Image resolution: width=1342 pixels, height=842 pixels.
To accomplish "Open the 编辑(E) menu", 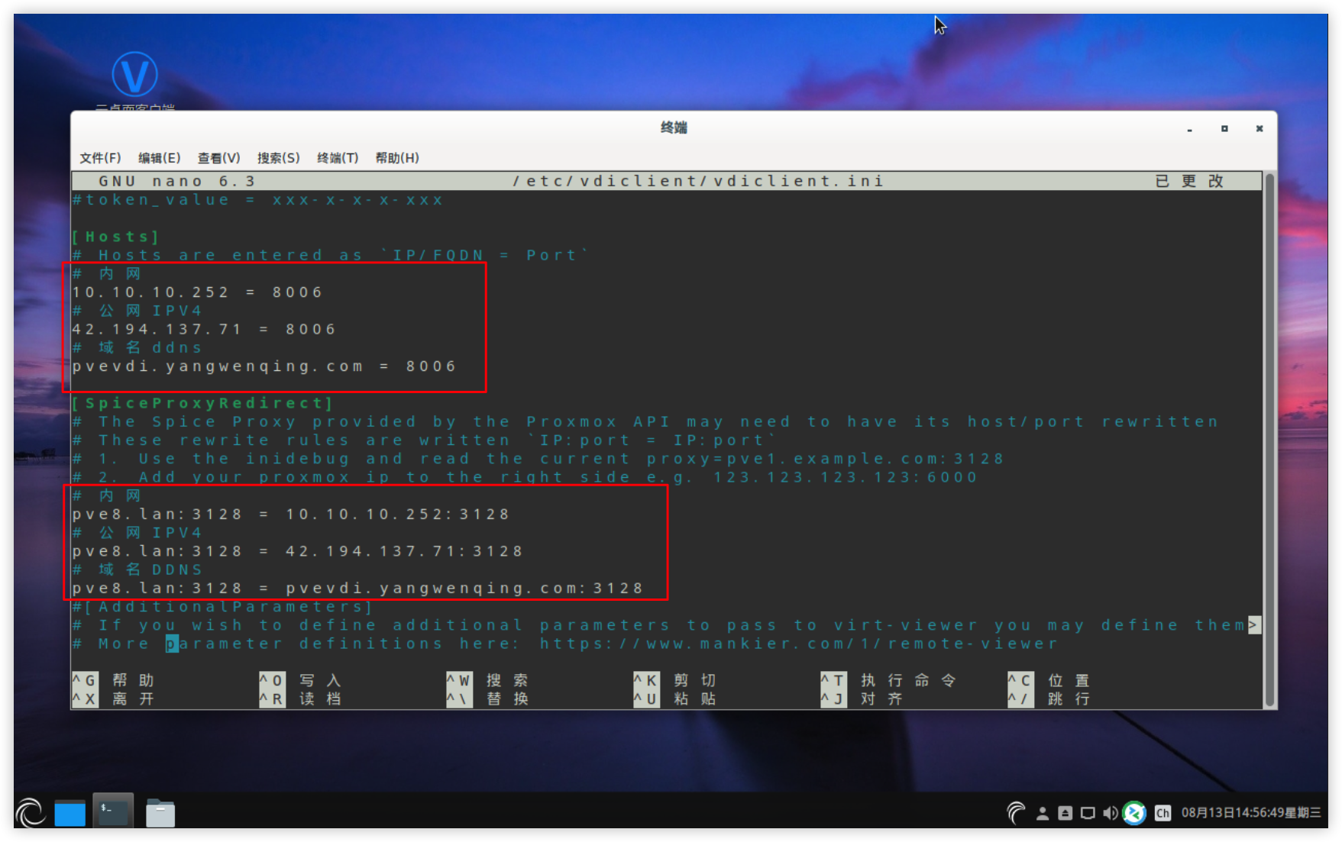I will click(x=159, y=158).
